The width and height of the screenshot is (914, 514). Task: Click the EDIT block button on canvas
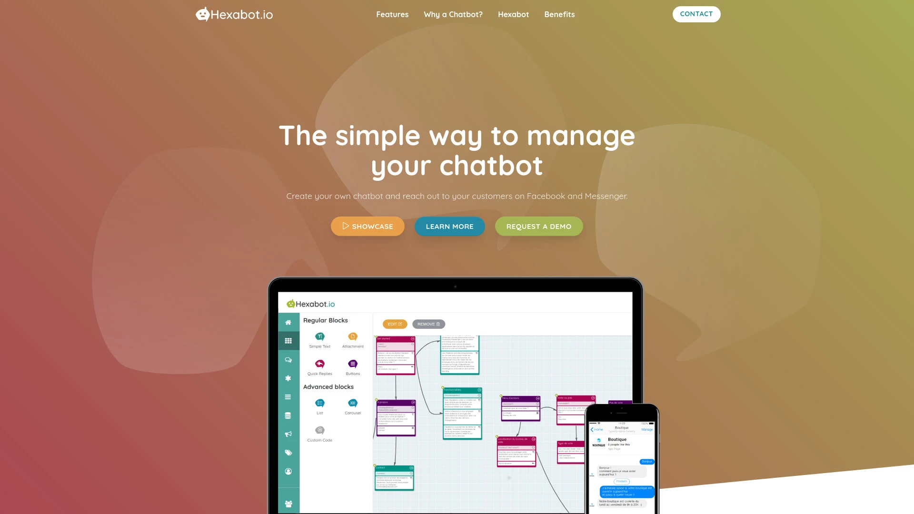coord(394,324)
